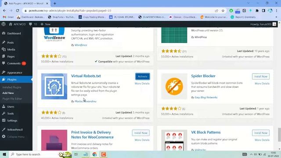Screen dimensions: 281x158
Task: Open the Spider Blocker plugin title
Action: pyautogui.click(x=203, y=76)
